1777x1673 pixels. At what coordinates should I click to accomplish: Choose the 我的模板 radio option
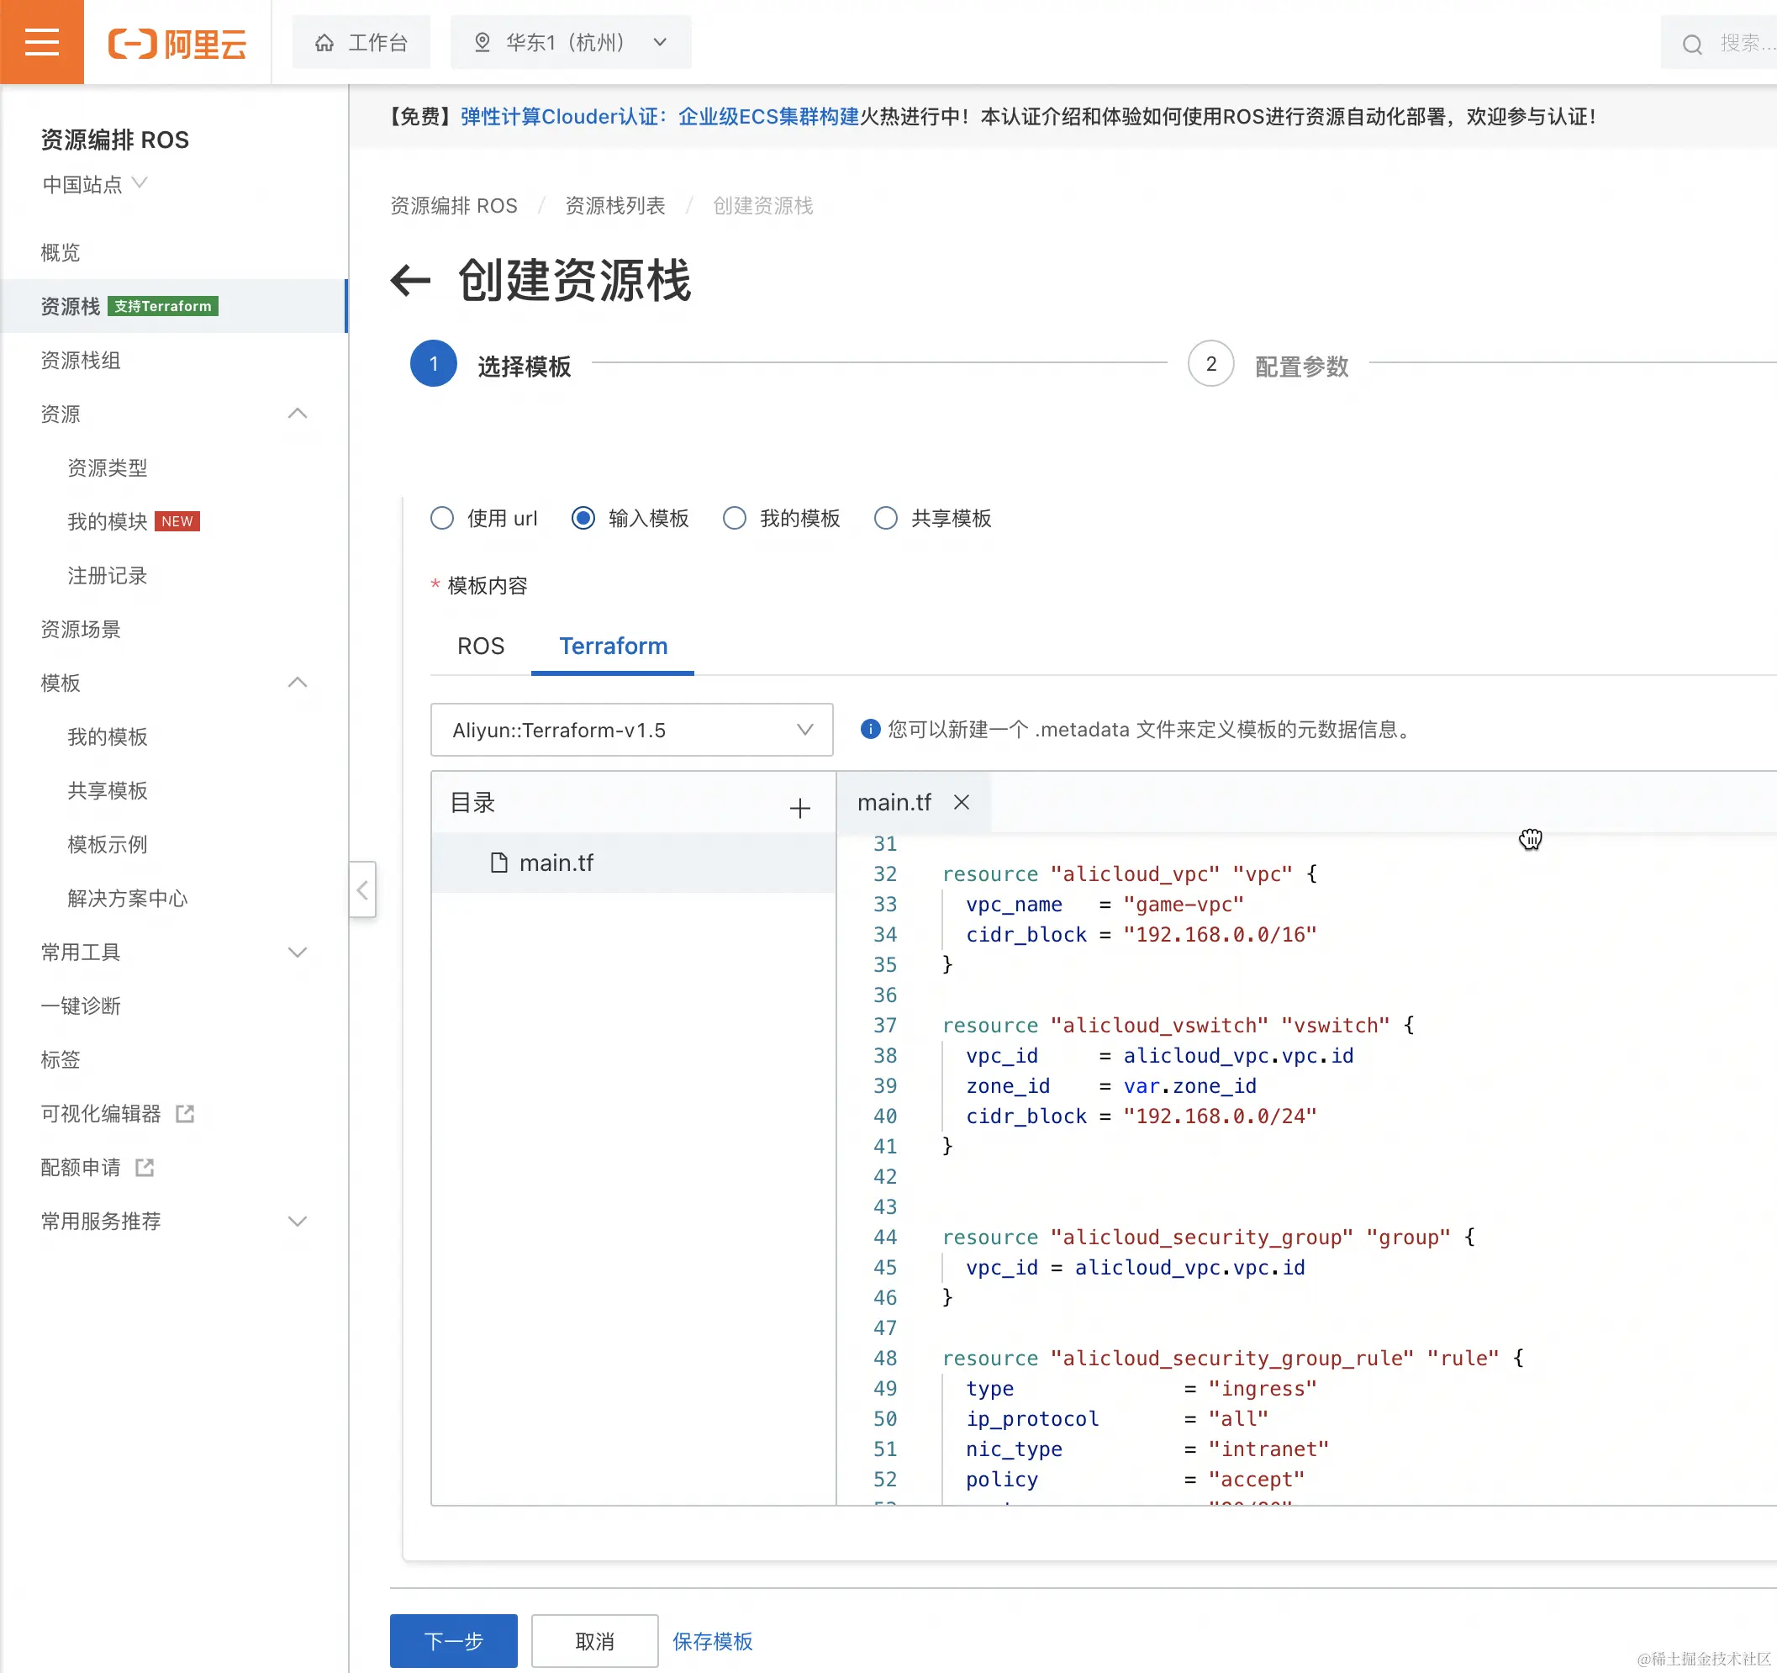(x=734, y=519)
